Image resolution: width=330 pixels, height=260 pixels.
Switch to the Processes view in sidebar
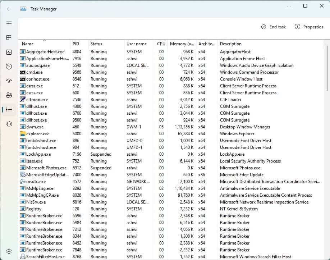pos(9,37)
